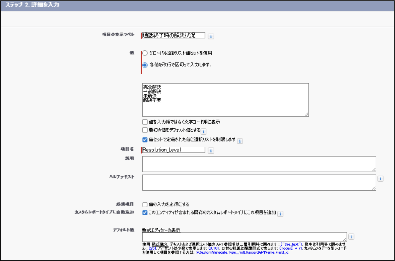Click info icon beside 項目の表示ラベル field

(211, 36)
